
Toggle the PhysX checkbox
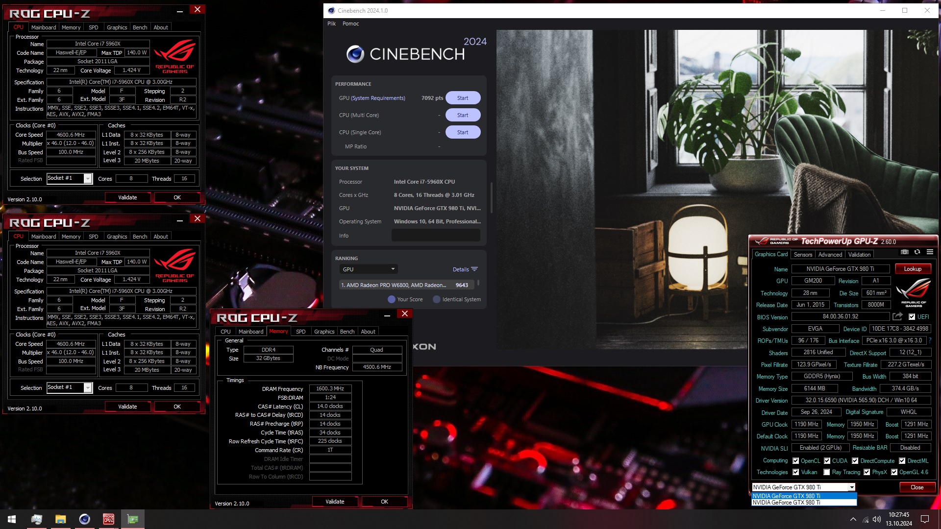(867, 472)
